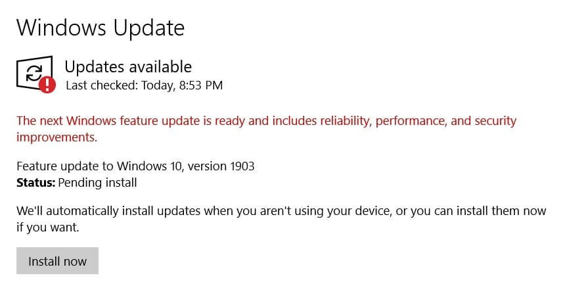Image resolution: width=567 pixels, height=288 pixels.
Task: Click the red feature update notice text
Action: pos(266,122)
